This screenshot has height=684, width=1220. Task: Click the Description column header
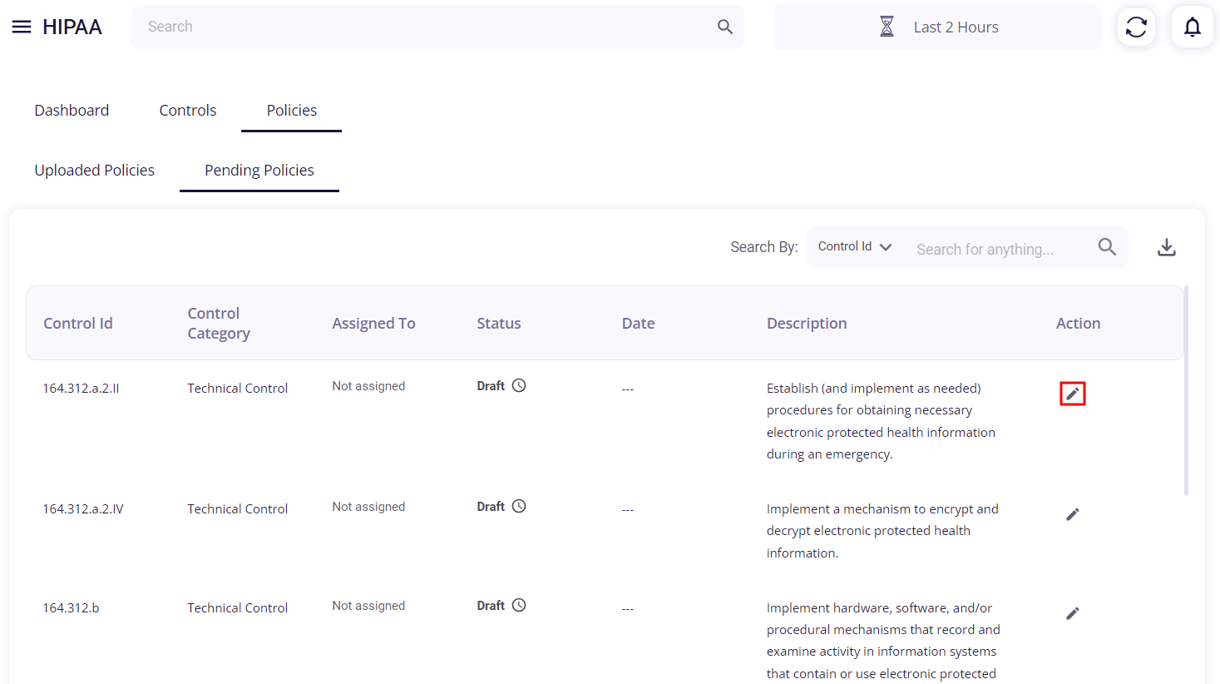(807, 323)
